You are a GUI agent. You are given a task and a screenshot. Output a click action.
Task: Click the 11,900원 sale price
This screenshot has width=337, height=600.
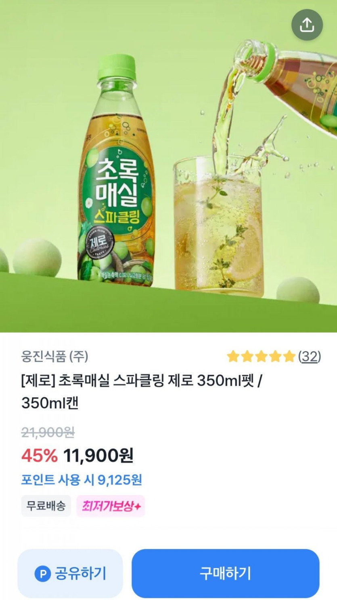(98, 456)
